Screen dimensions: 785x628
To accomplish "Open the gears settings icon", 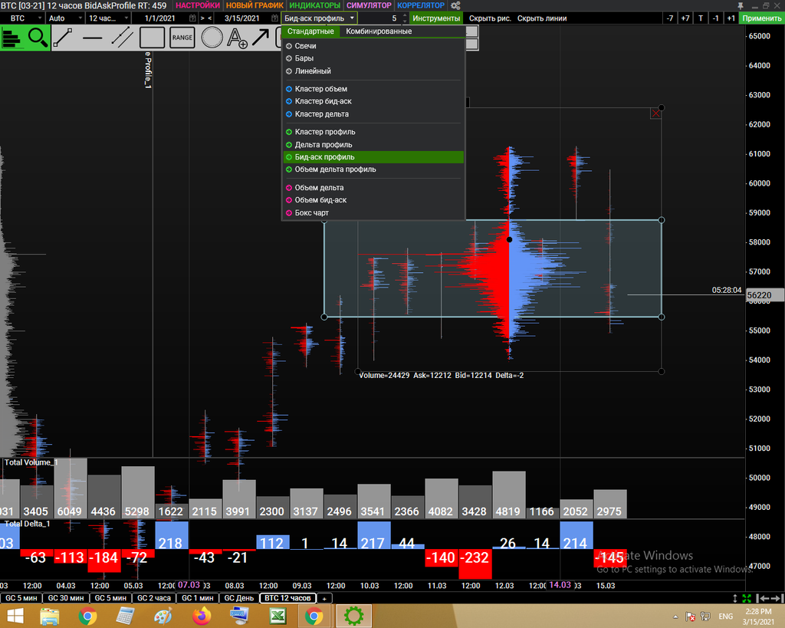I will tap(455, 5).
